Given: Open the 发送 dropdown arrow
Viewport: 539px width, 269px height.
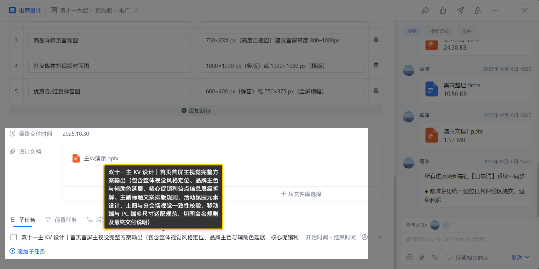Looking at the screenshot, I should coord(527,257).
